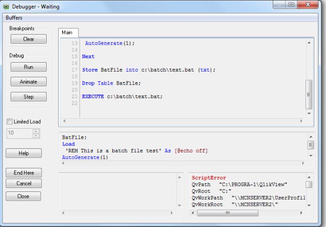Click 'BatFile:' label in statement pane
The height and width of the screenshot is (227, 326).
point(74,137)
